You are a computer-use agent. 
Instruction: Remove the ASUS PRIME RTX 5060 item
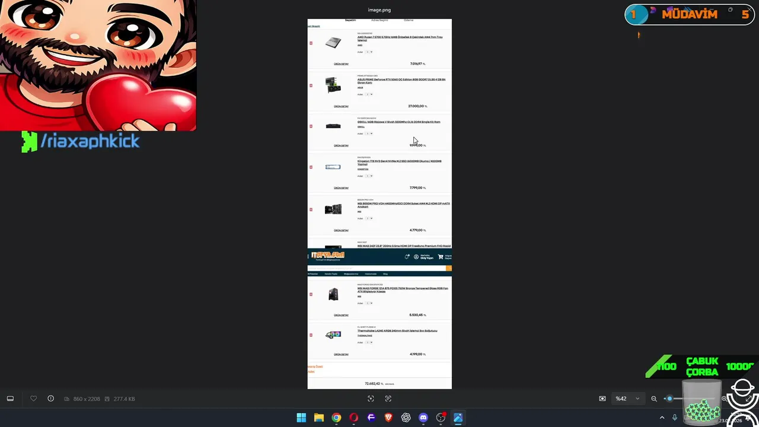(x=311, y=85)
